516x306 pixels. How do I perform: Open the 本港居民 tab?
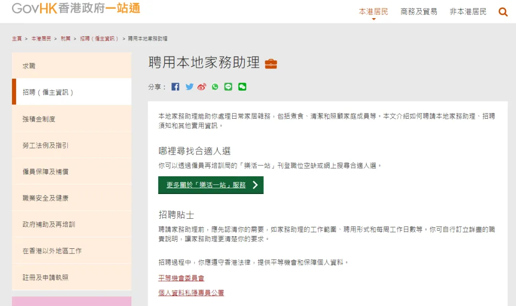click(373, 11)
